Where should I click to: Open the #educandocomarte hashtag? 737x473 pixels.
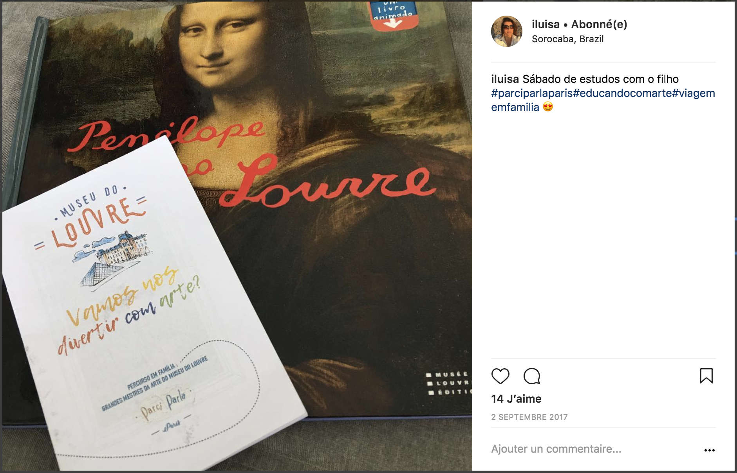tap(622, 93)
